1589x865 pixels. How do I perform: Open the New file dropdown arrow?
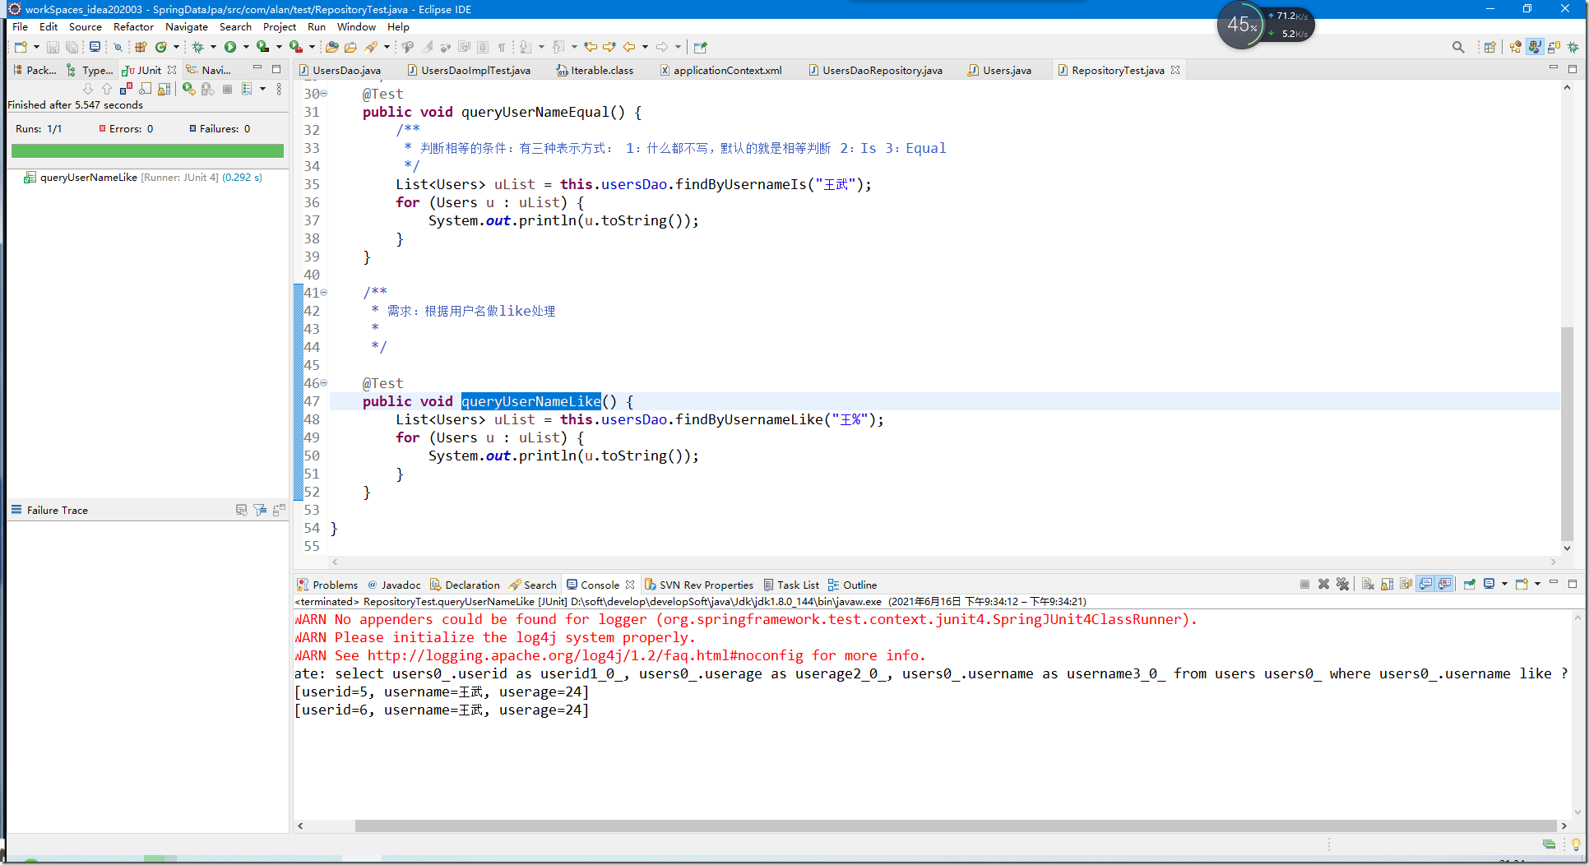click(36, 47)
